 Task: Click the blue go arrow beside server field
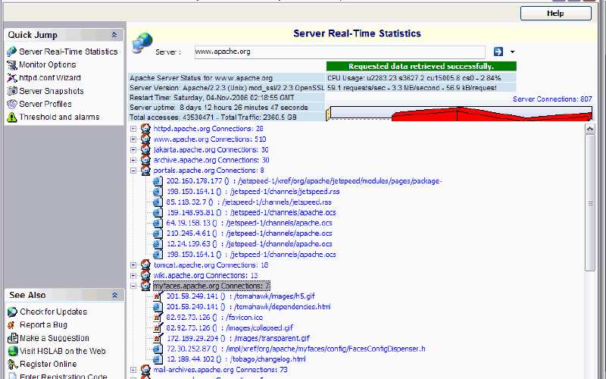(498, 52)
